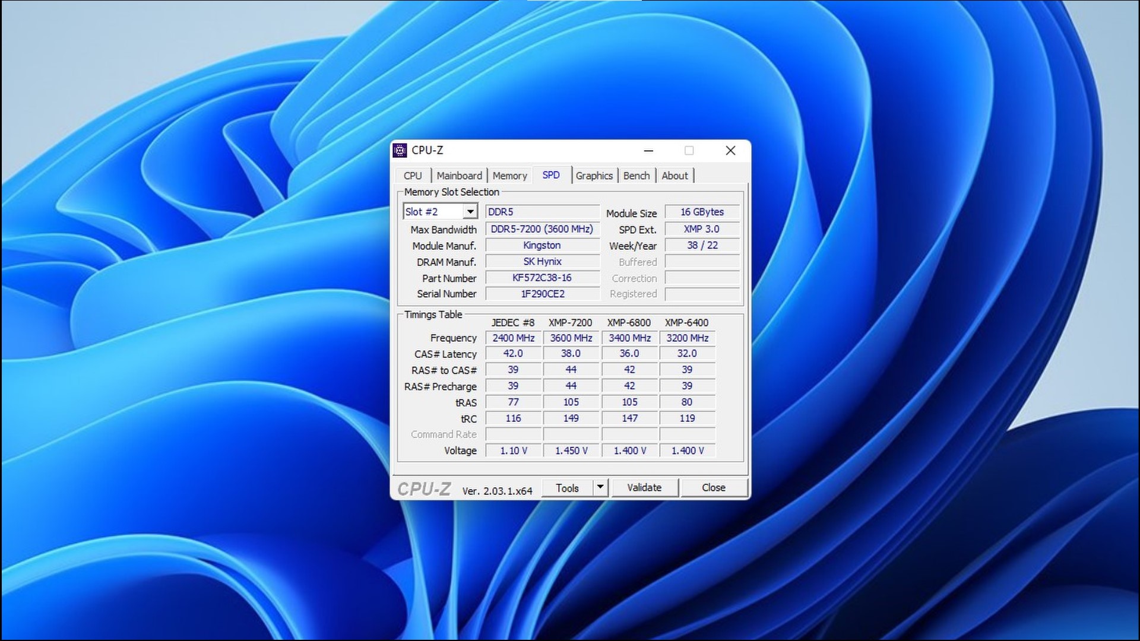Viewport: 1140px width, 641px height.
Task: Click the Validate button
Action: [x=644, y=488]
